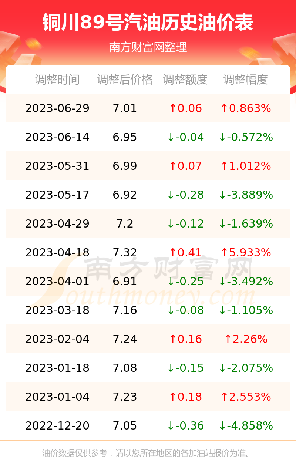Click the title 铜川89号汽油历史油价表
The width and height of the screenshot is (296, 458).
tap(148, 23)
